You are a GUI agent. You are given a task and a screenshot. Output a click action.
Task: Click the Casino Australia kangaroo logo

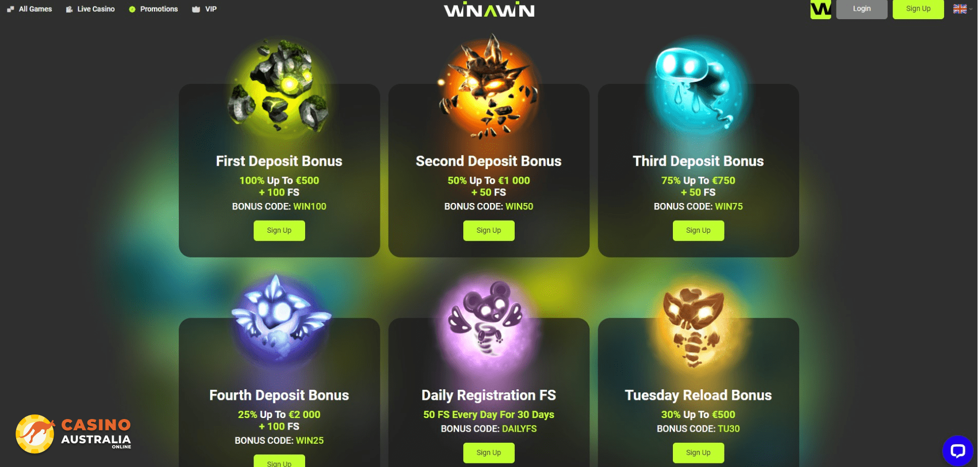[74, 434]
